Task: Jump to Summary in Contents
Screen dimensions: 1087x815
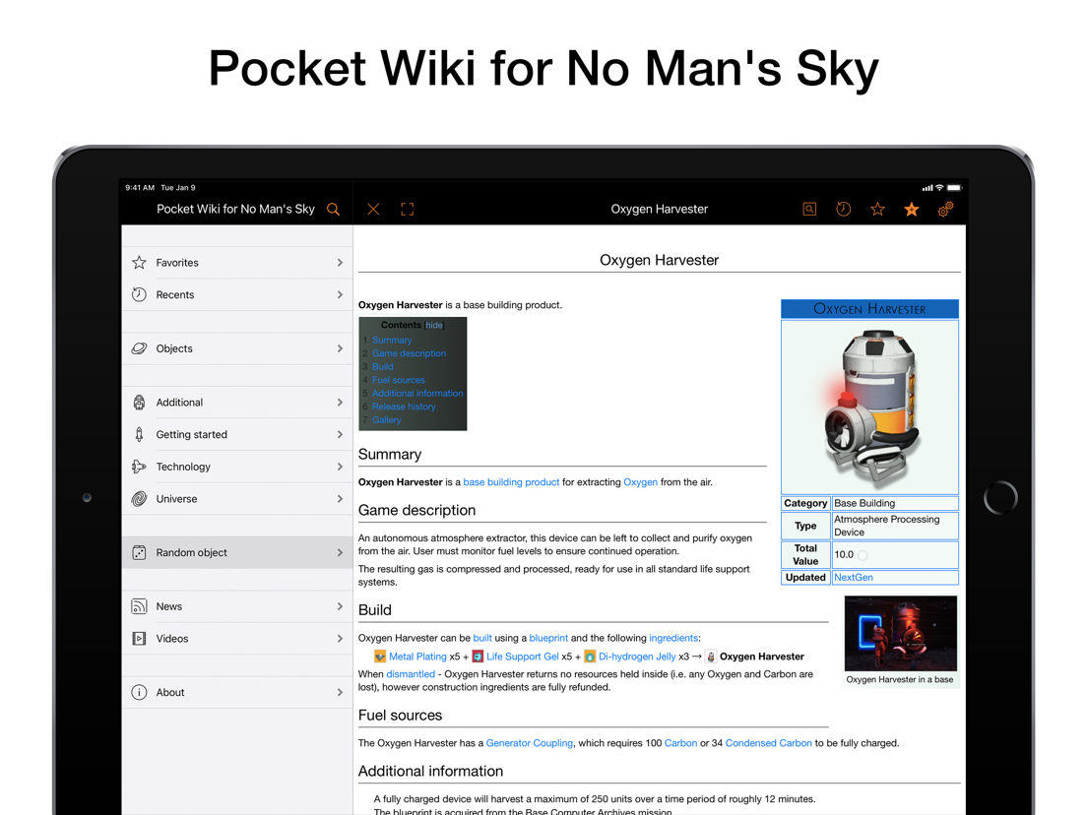Action: coord(392,341)
